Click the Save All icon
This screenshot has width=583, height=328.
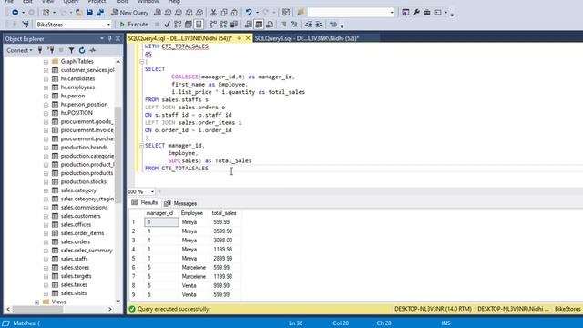[x=100, y=12]
